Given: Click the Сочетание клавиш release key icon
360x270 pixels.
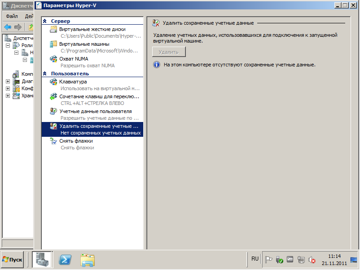Looking at the screenshot, I should pos(53,96).
